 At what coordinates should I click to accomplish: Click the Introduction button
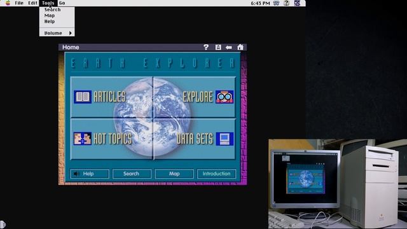point(216,174)
